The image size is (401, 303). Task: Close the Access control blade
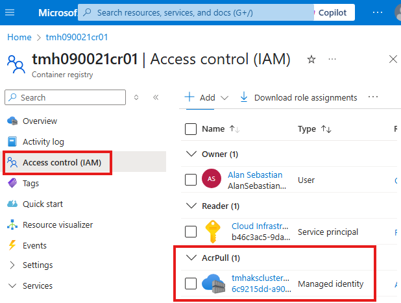click(x=393, y=59)
